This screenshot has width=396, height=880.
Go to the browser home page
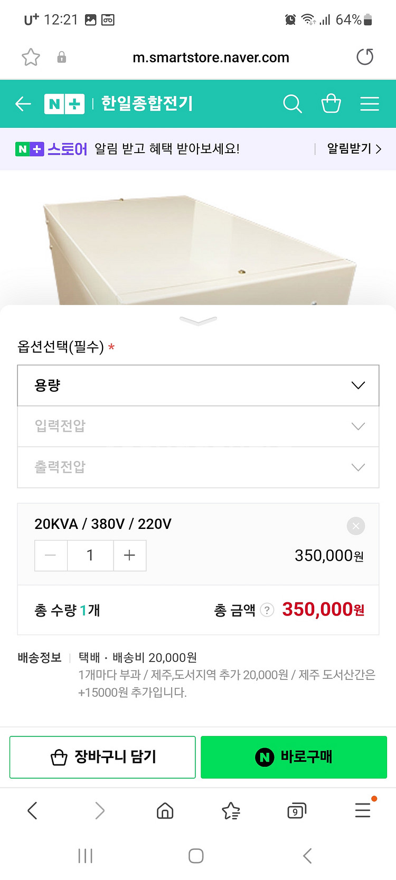tap(165, 810)
